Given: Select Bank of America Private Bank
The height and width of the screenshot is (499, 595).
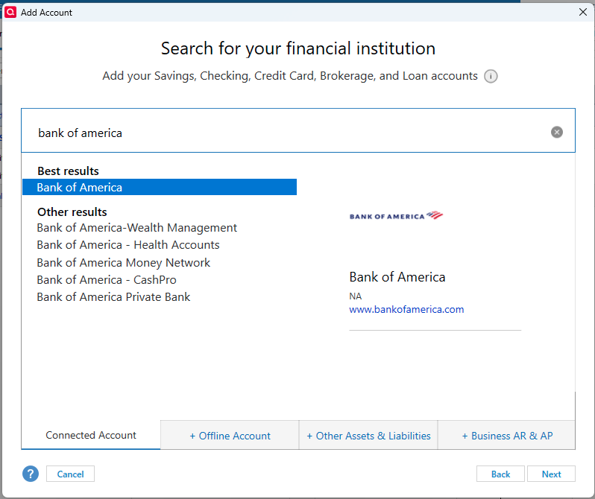Looking at the screenshot, I should tap(113, 297).
